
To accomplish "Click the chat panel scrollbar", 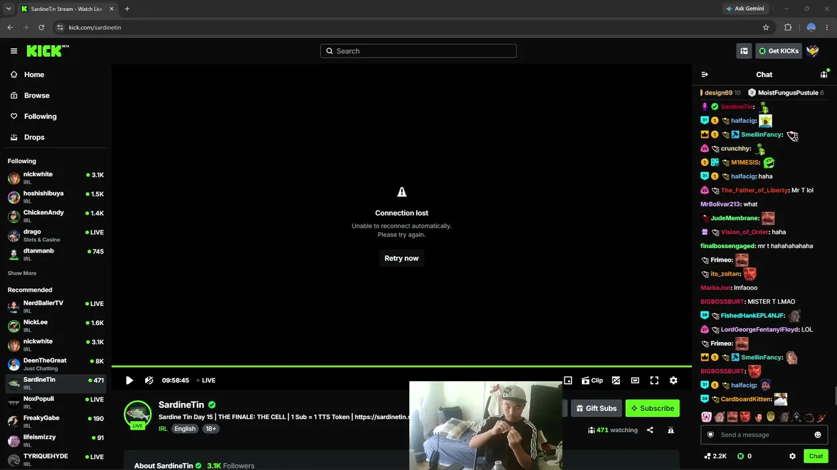I will click(834, 396).
